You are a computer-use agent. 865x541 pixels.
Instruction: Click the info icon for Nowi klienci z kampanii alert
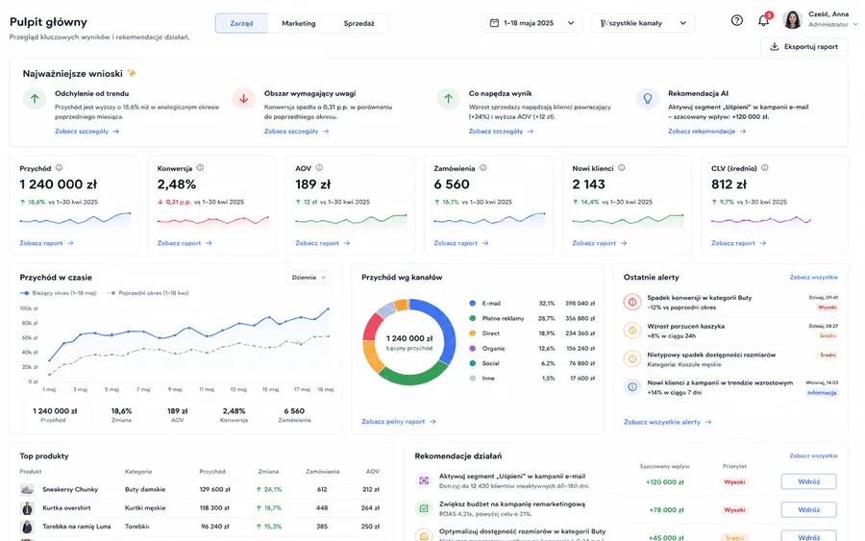632,387
